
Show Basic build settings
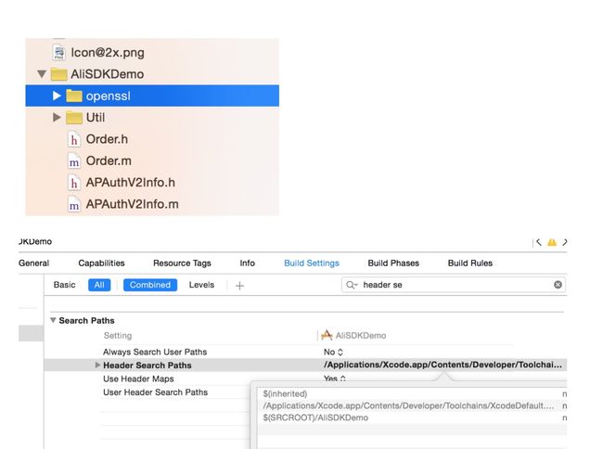tap(64, 285)
